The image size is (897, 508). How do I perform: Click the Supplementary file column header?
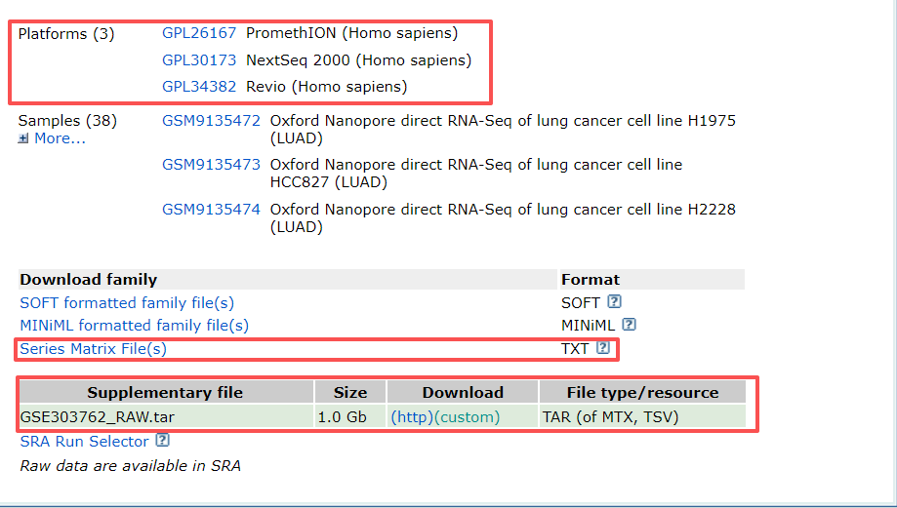[165, 393]
